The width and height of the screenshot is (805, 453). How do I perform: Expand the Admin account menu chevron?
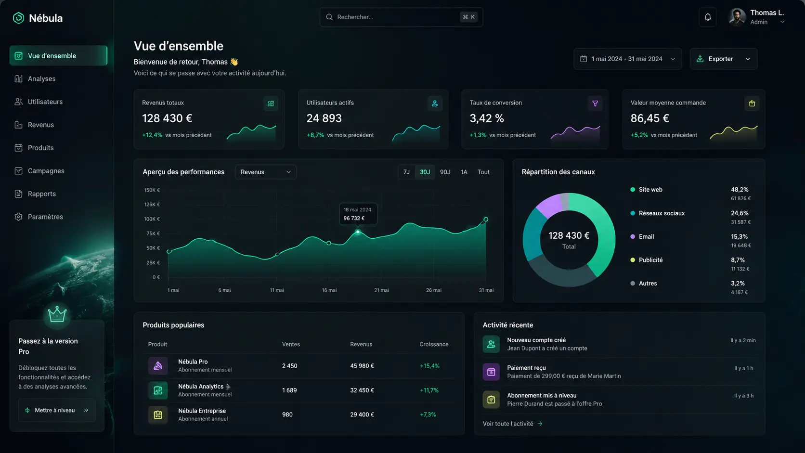coord(782,22)
